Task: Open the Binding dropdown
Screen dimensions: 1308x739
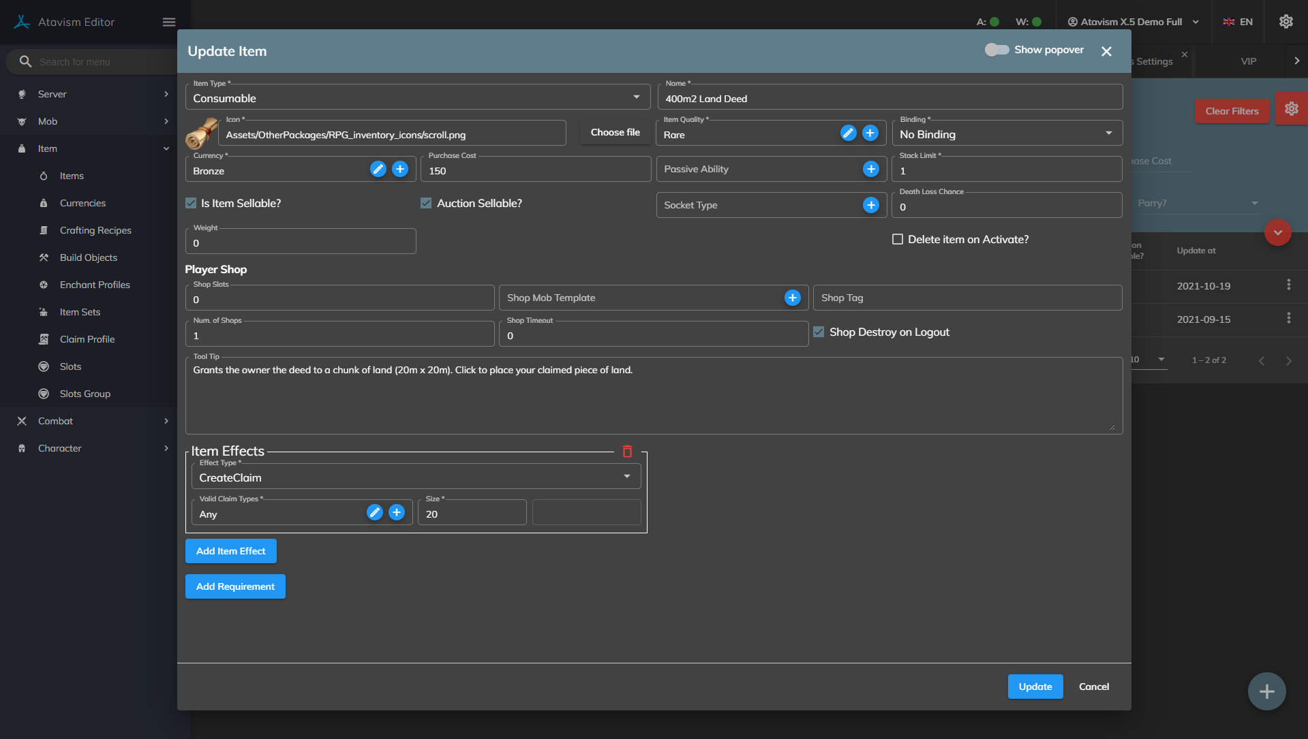Action: (1006, 134)
